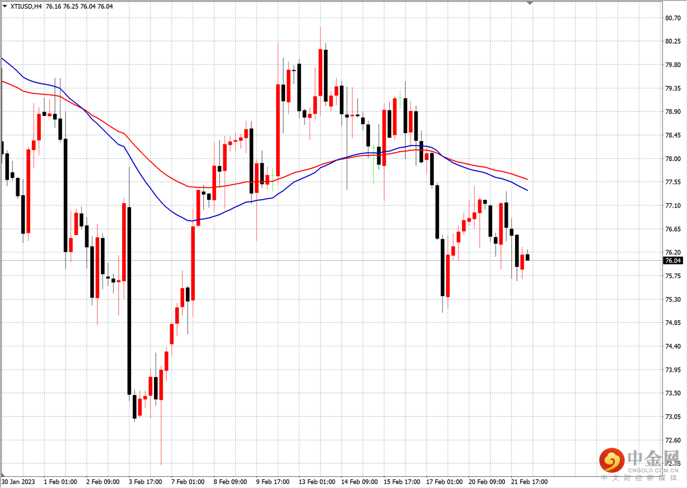Click the last black candlestick on the chart

coord(527,257)
